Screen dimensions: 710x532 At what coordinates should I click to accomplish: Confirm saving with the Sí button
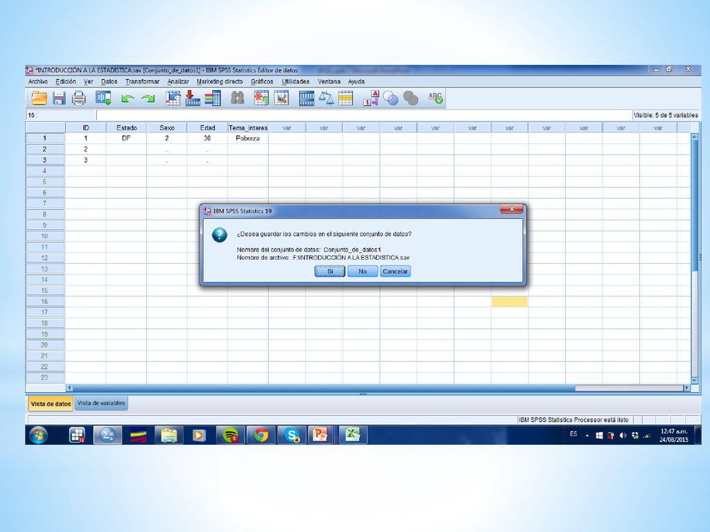pos(330,271)
